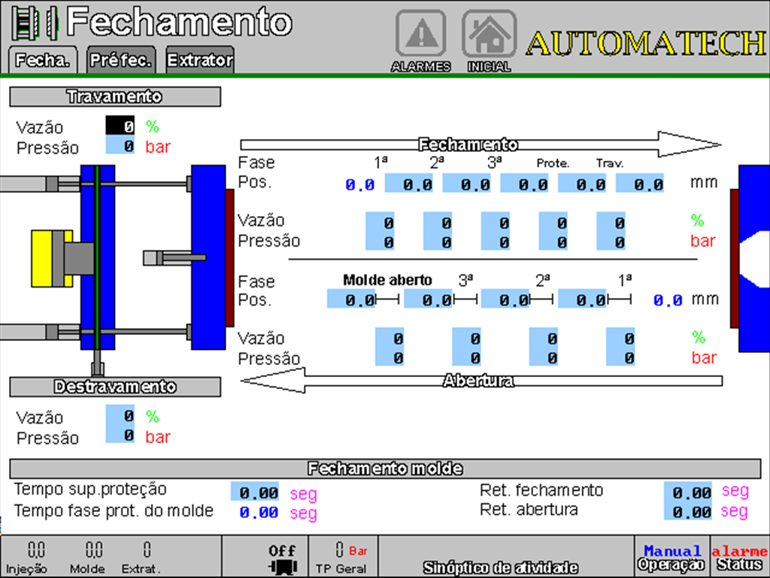Image resolution: width=770 pixels, height=578 pixels.
Task: Toggle the Manual Operação mode button
Action: 671,557
